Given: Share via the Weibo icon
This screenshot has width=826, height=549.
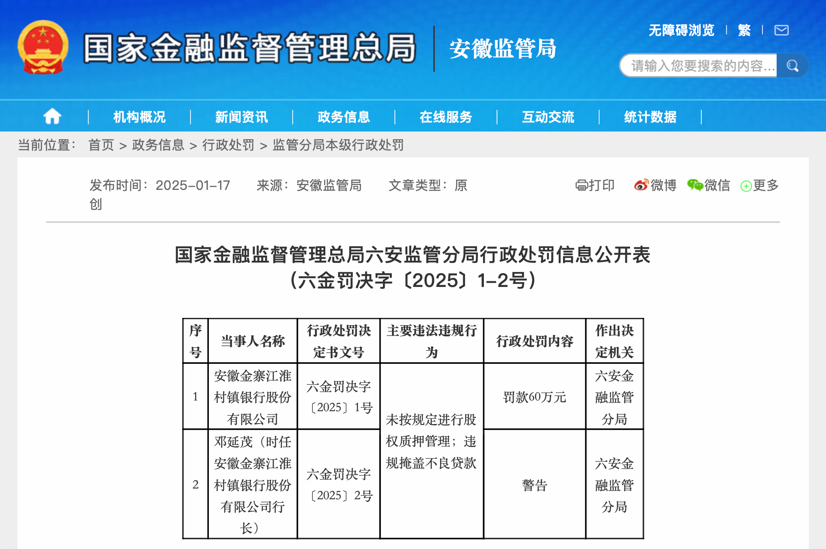Looking at the screenshot, I should [641, 185].
